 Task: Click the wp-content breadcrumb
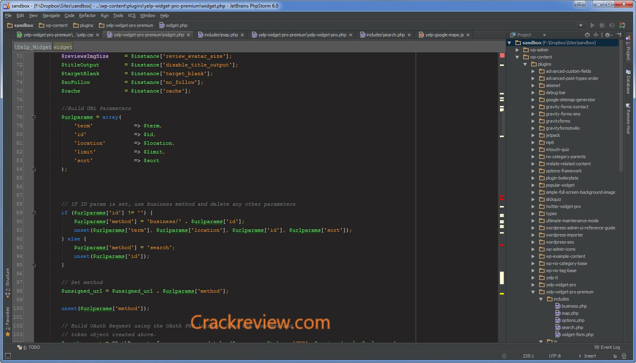(53, 25)
